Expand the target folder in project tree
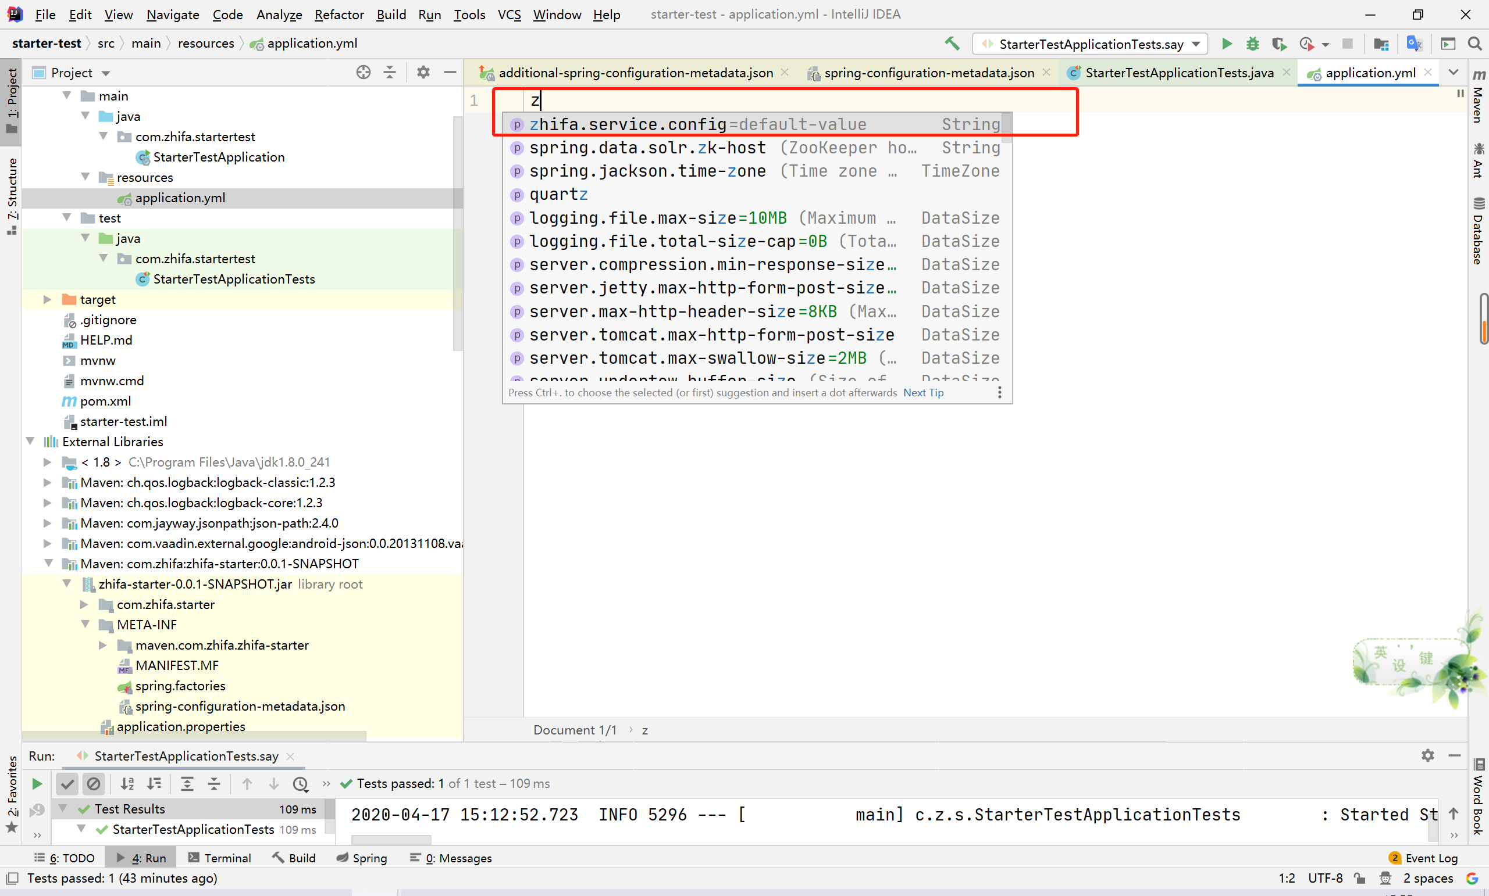This screenshot has height=896, width=1489. [47, 299]
